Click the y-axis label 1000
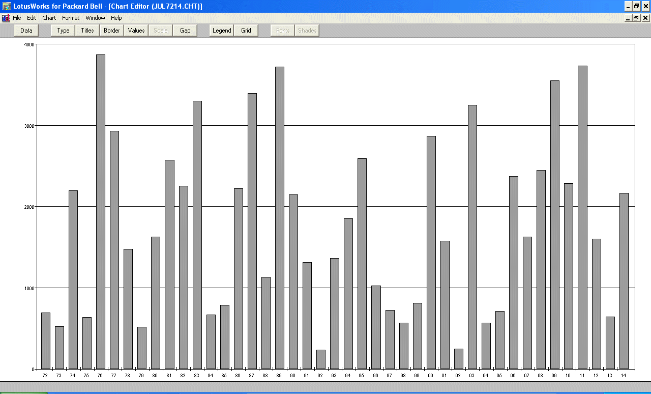 pos(29,288)
